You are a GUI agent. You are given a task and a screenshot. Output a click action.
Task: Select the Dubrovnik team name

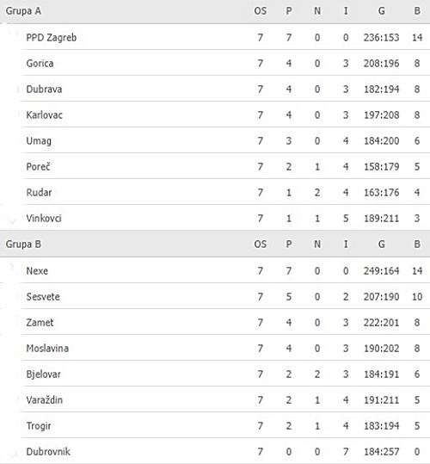click(x=48, y=452)
